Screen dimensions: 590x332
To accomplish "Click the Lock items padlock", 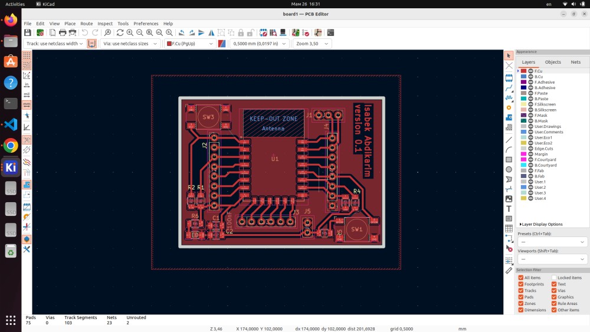I will point(241,32).
